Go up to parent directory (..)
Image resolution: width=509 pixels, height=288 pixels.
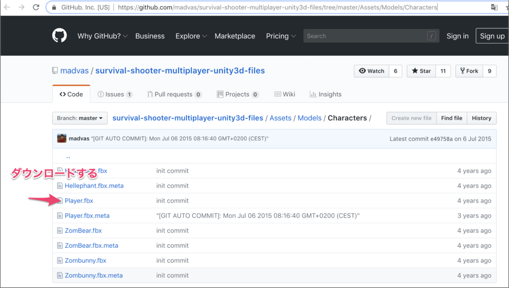click(68, 156)
